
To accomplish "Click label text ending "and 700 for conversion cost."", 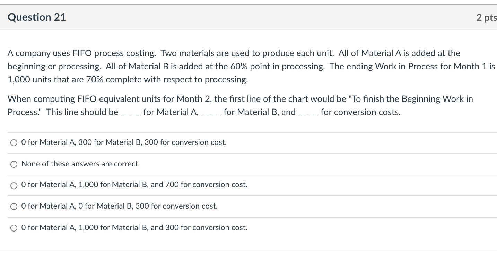I will [134, 185].
